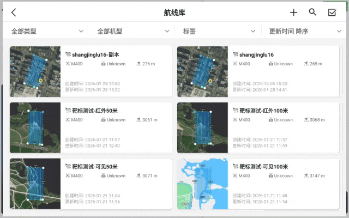Open the 靶标测试-可见100米 route thumbnail
This screenshot has width=349, height=218.
[x=202, y=184]
